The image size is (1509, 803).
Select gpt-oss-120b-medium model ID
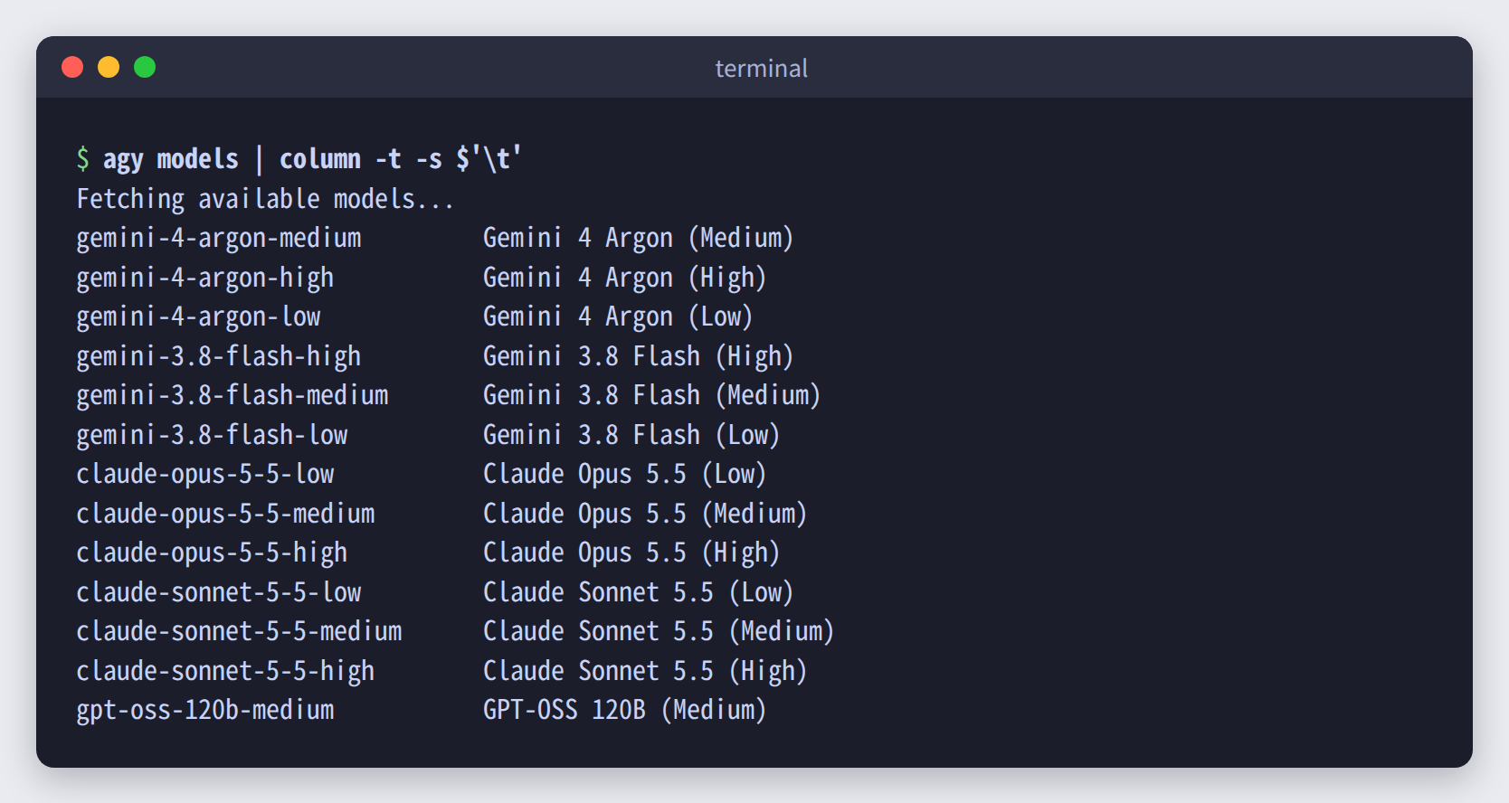205,710
